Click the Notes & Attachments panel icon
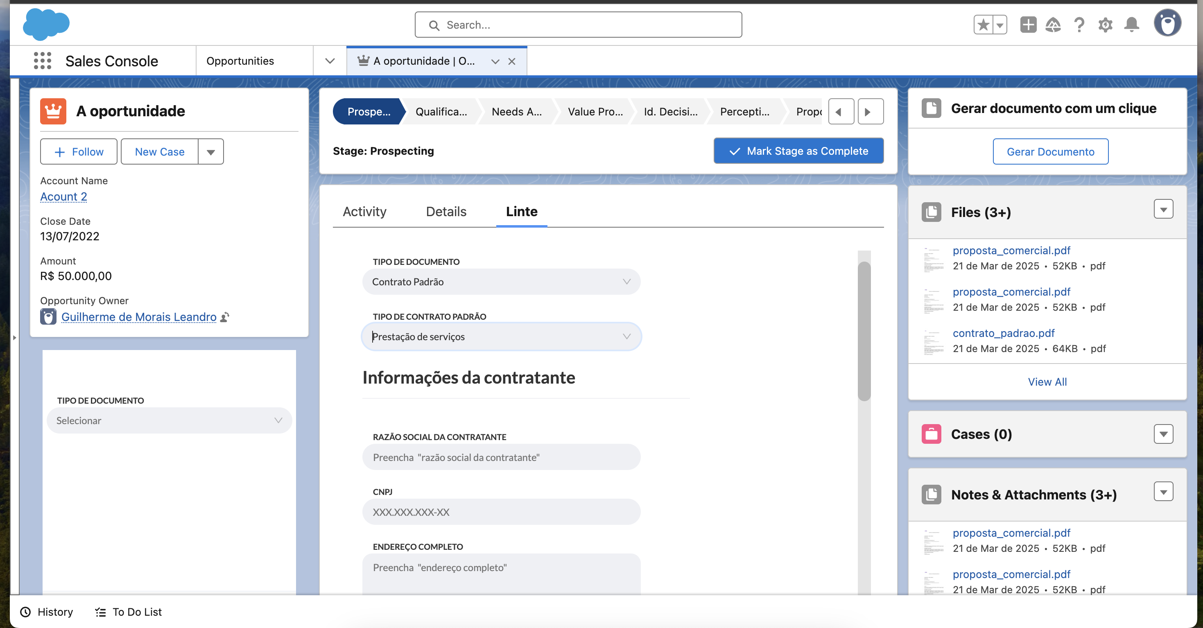1203x628 pixels. point(931,495)
